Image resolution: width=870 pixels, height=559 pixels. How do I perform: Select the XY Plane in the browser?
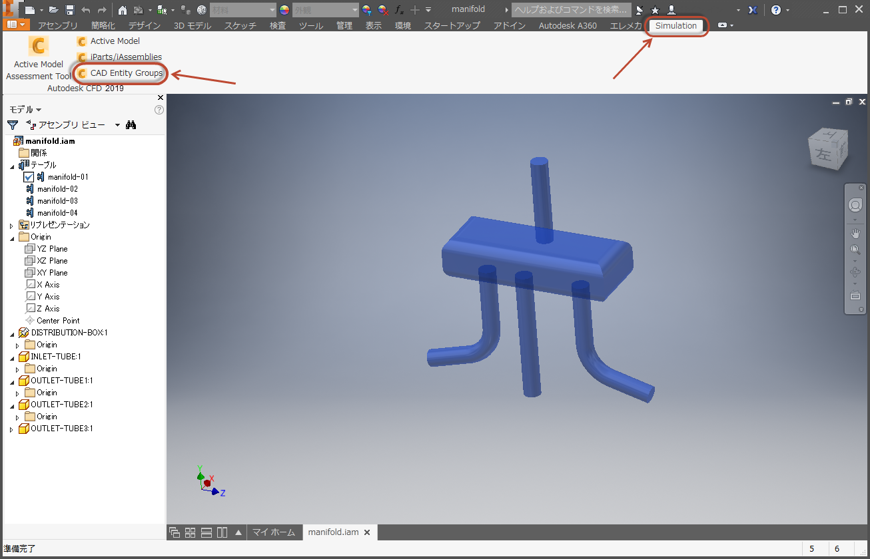46,273
